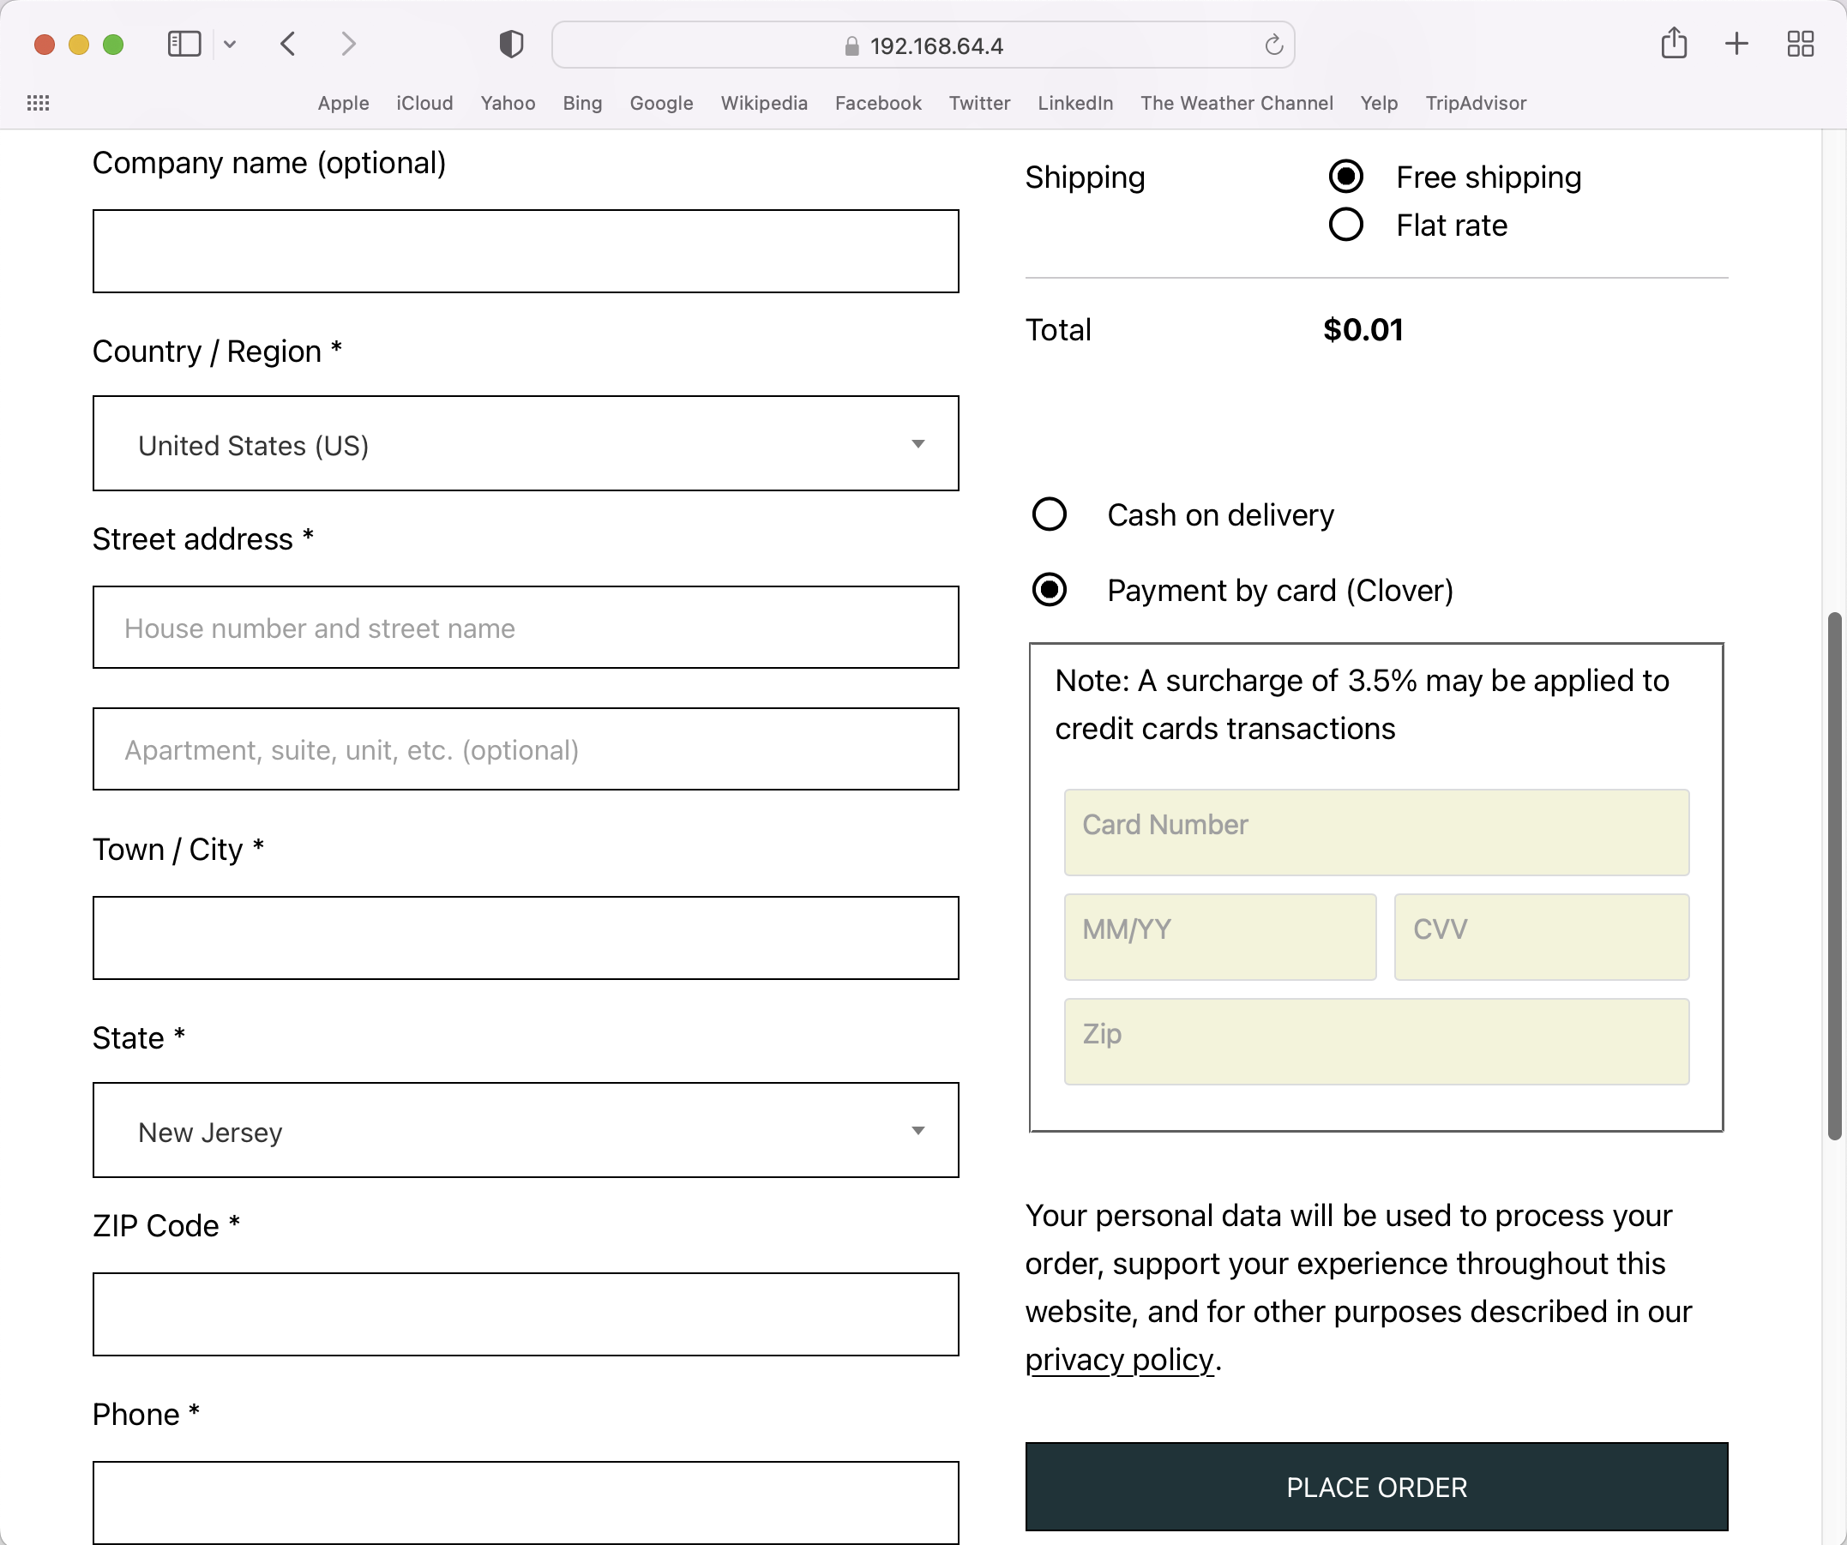The image size is (1847, 1545).
Task: Click the House number and street name field
Action: point(525,628)
